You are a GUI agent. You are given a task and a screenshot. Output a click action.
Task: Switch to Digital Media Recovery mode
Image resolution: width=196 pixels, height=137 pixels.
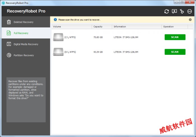point(26,44)
